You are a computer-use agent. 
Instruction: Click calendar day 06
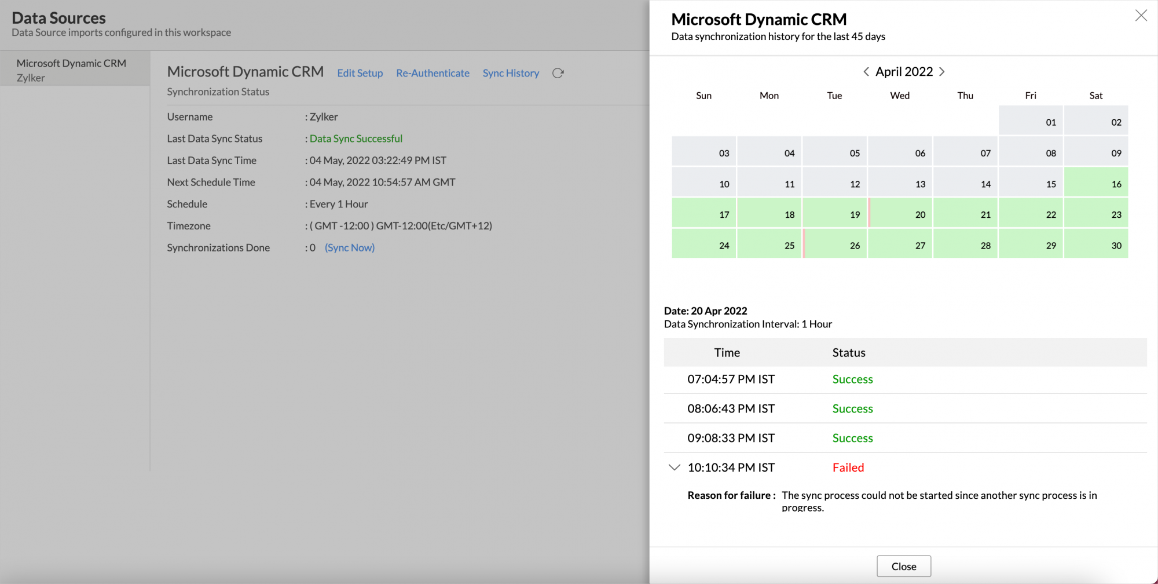(900, 151)
